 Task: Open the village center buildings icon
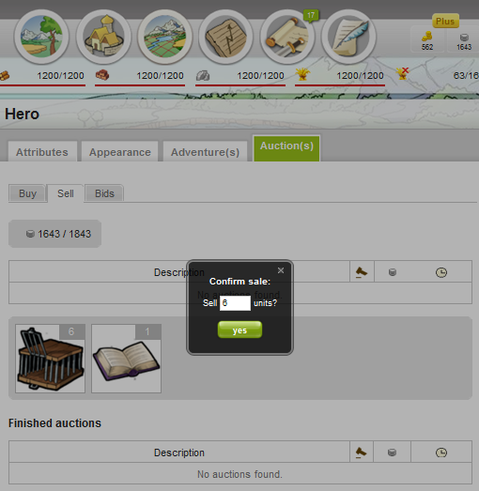pyautogui.click(x=103, y=37)
